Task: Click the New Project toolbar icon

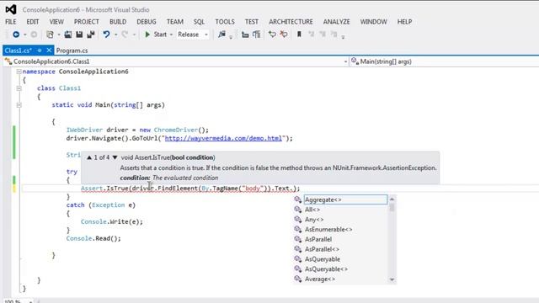Action: click(51, 35)
